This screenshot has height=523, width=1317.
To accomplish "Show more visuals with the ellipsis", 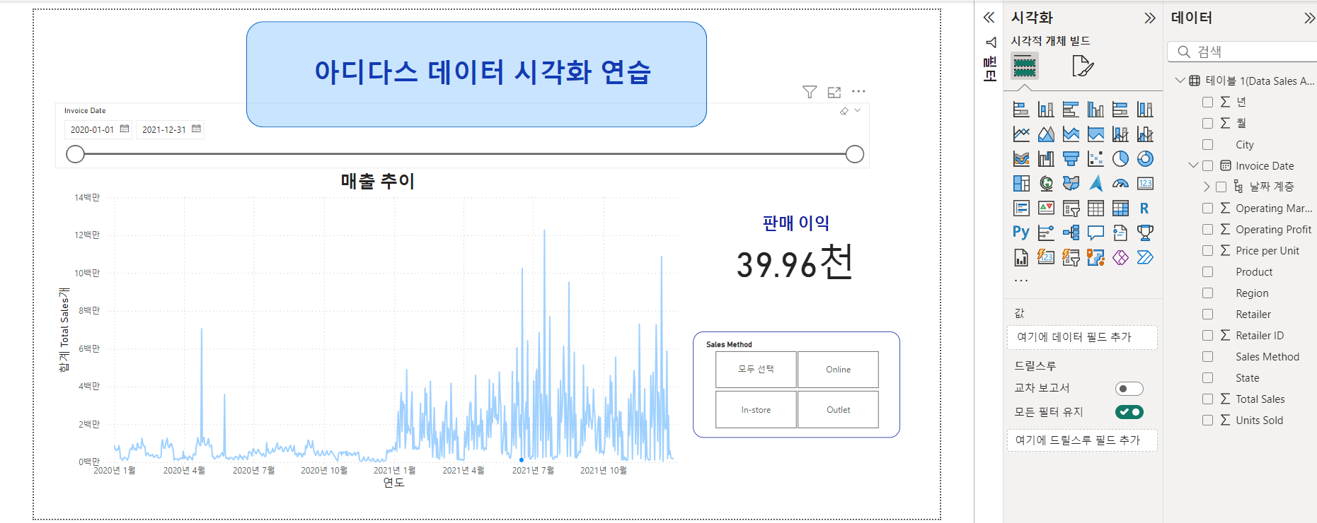I will point(1021,281).
